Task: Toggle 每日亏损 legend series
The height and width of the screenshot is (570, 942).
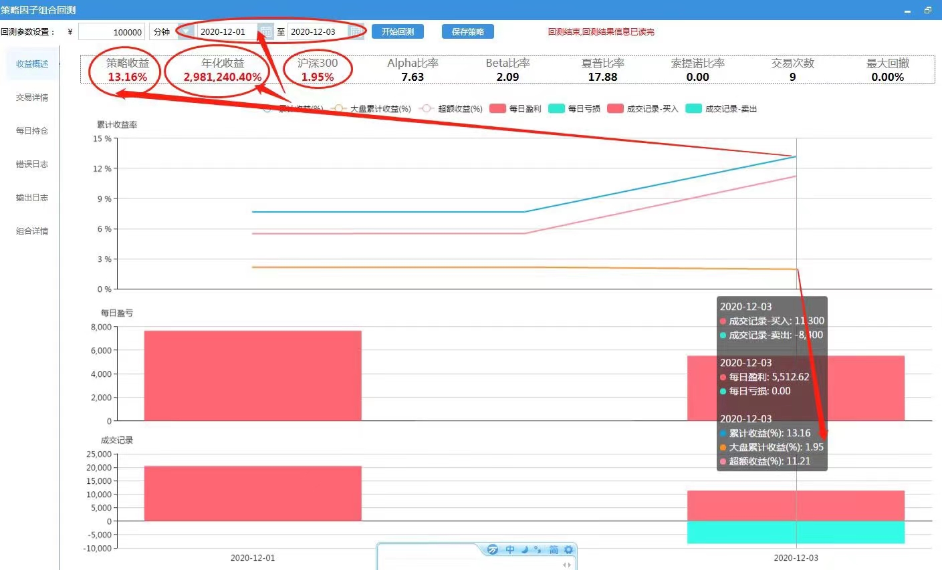Action: (574, 108)
